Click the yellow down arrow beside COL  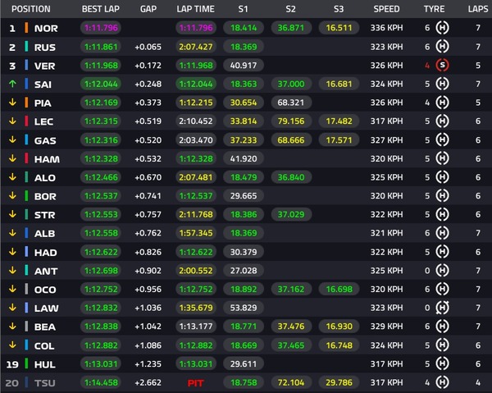pos(12,345)
